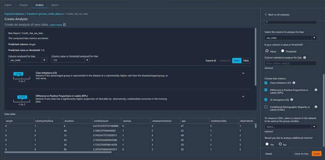Image resolution: width=325 pixels, height=160 pixels.
Task: Expand the Class Imbalance (CI) chevron
Action: click(x=243, y=73)
